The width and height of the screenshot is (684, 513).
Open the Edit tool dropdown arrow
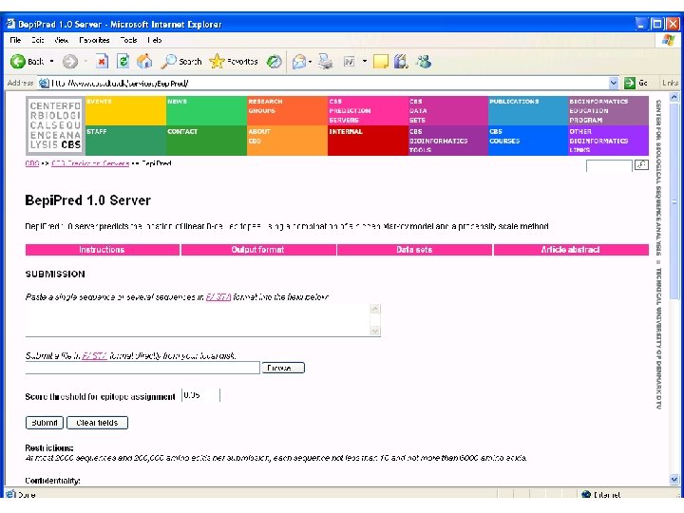pyautogui.click(x=364, y=62)
